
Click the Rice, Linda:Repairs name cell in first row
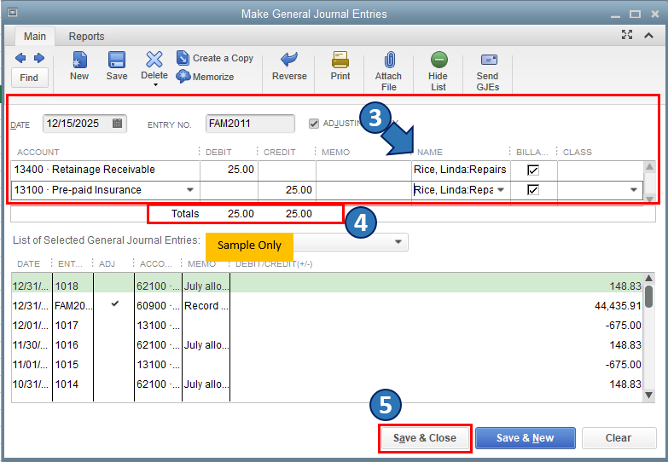(461, 170)
